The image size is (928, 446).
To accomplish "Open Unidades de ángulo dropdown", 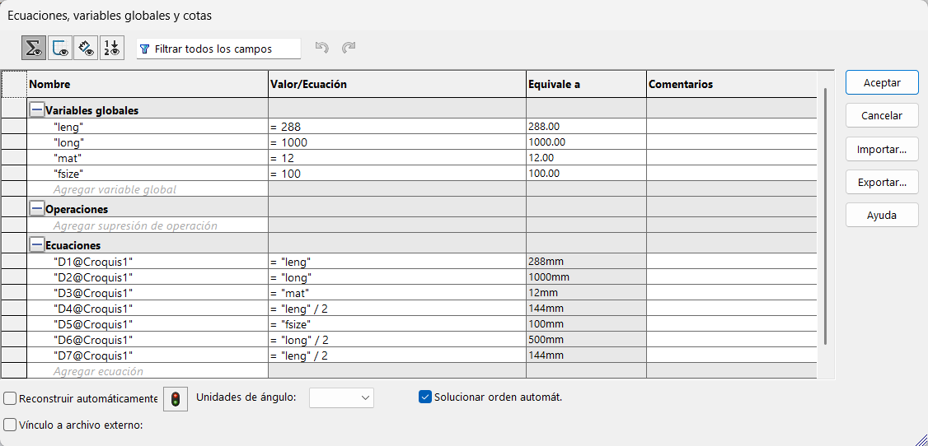I will [341, 398].
